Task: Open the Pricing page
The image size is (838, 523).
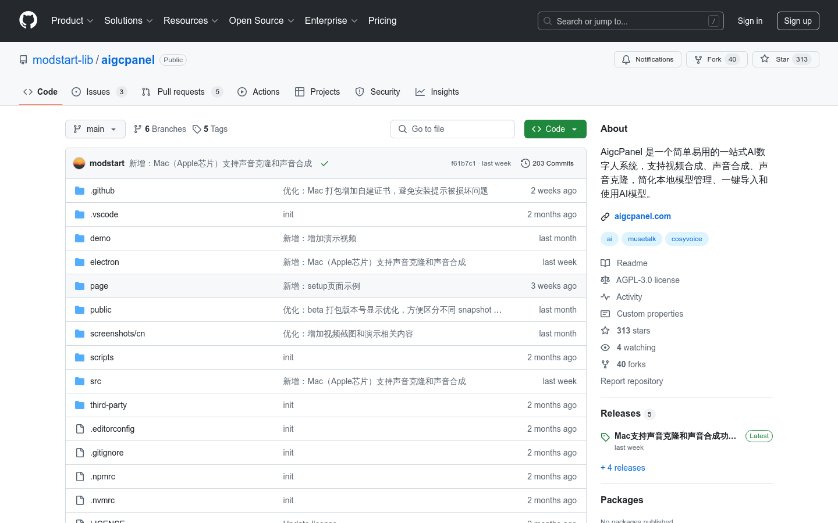Action: click(x=382, y=21)
